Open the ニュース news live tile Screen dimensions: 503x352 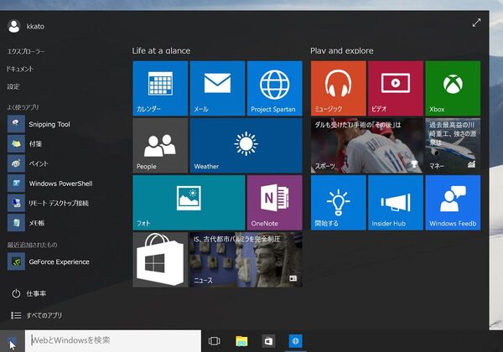click(x=246, y=260)
